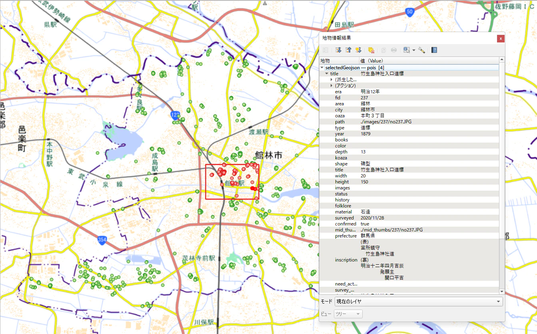Select the material row 石造
The image size is (537, 334).
409,212
